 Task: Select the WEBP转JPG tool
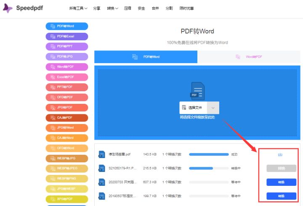[x=67, y=158]
